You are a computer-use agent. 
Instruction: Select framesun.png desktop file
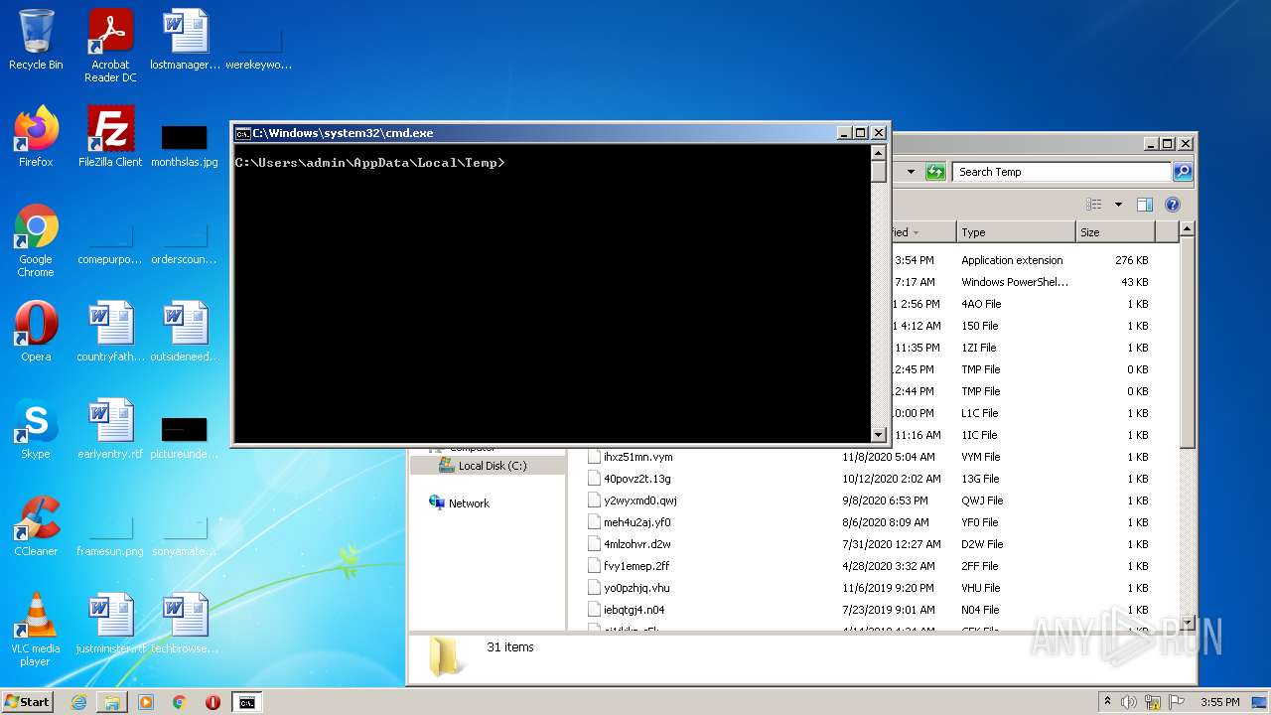pos(110,537)
